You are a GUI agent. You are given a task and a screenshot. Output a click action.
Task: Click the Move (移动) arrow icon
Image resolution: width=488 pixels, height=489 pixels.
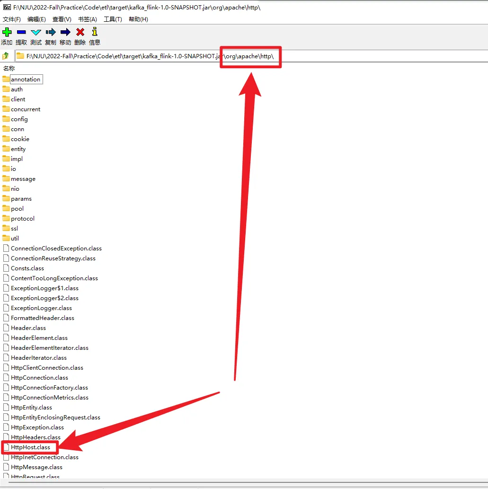tap(65, 32)
